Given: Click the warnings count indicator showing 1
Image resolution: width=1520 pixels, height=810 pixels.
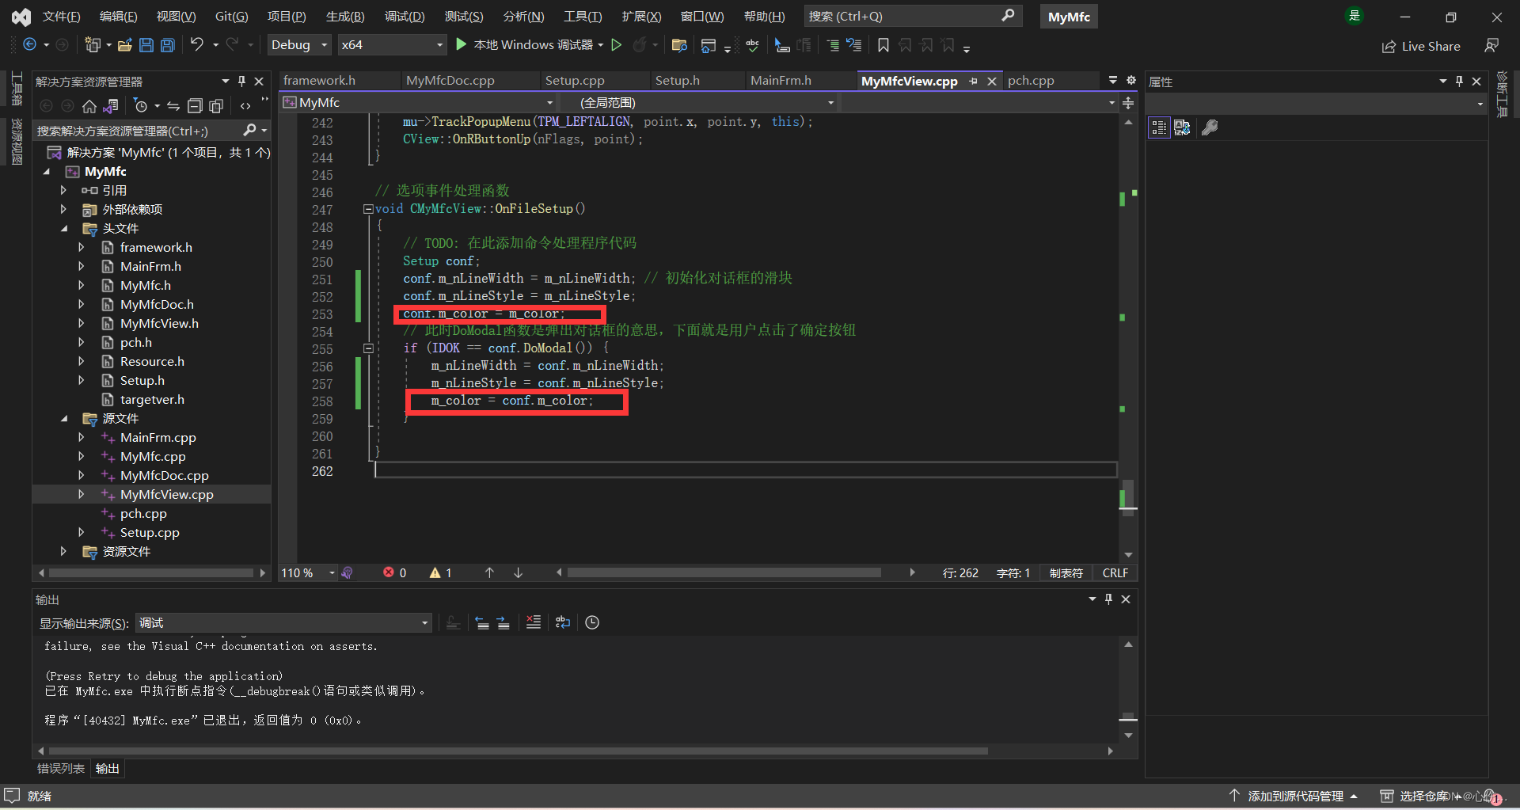Looking at the screenshot, I should [441, 572].
